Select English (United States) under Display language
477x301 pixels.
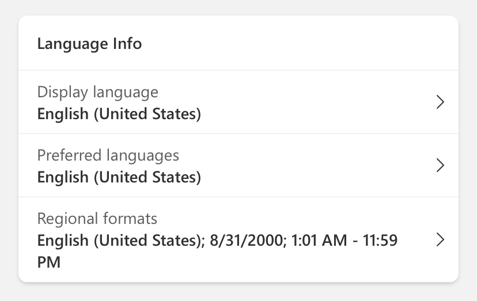[x=119, y=114]
